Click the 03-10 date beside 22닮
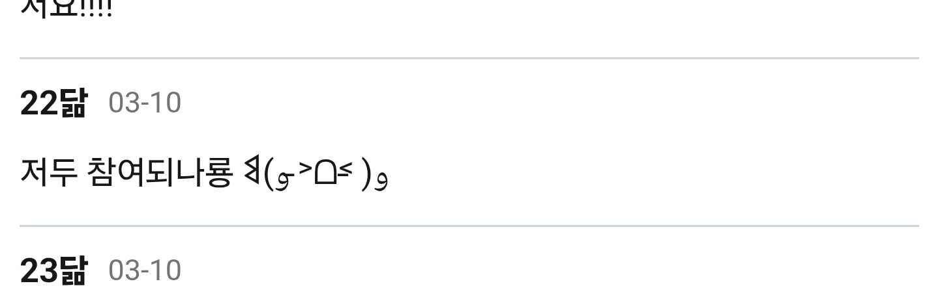Viewport: 931px width, 288px height. point(144,103)
